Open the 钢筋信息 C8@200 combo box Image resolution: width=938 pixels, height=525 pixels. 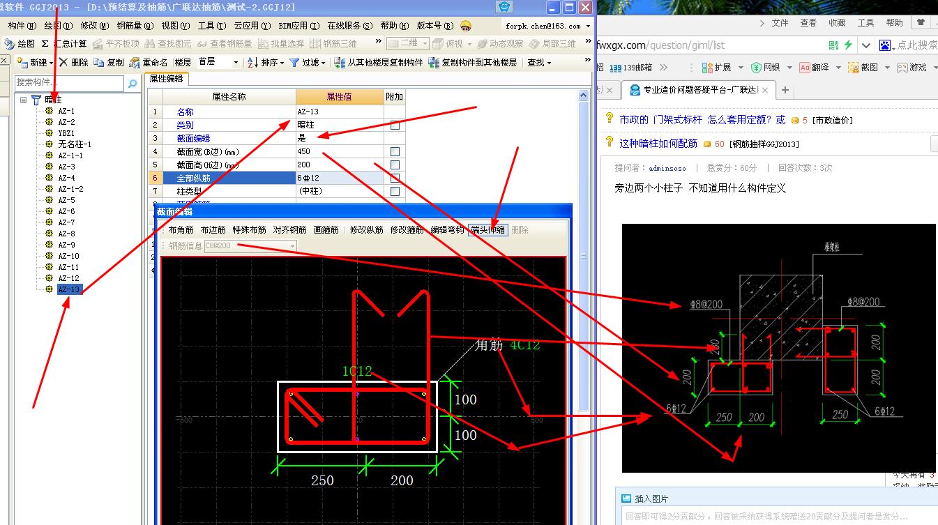pyautogui.click(x=250, y=245)
